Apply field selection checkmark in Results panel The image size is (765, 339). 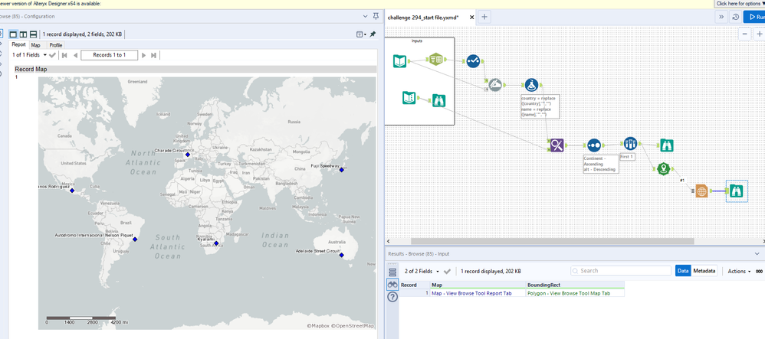[x=447, y=271]
